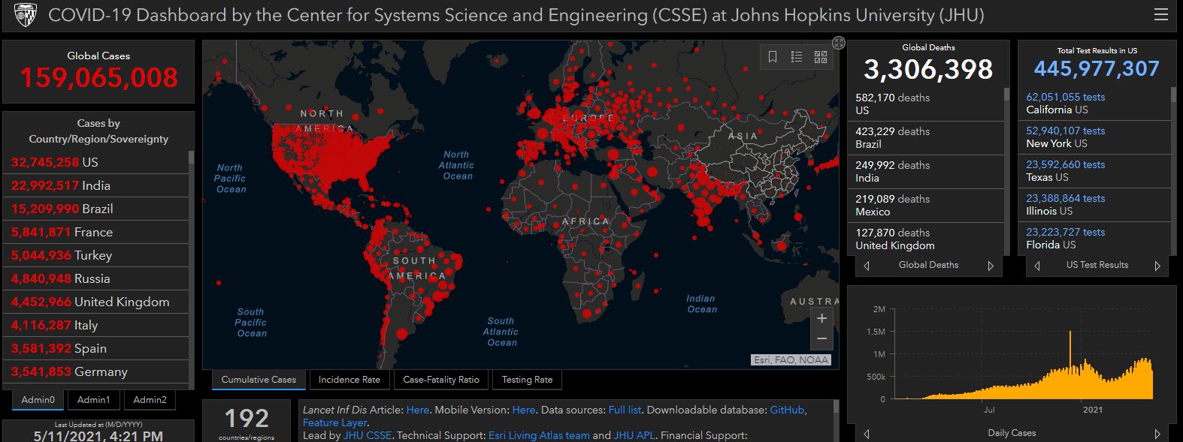Go to previous panel before US Test Results
Viewport: 1183px width, 442px height.
point(1037,266)
